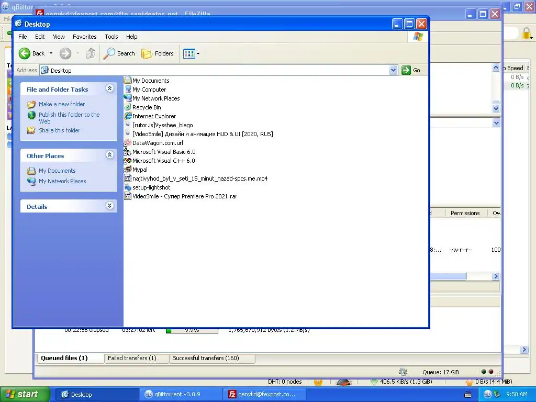This screenshot has width=536, height=402.
Task: Select the DataWagon.com.url shortcut icon
Action: pyautogui.click(x=128, y=142)
